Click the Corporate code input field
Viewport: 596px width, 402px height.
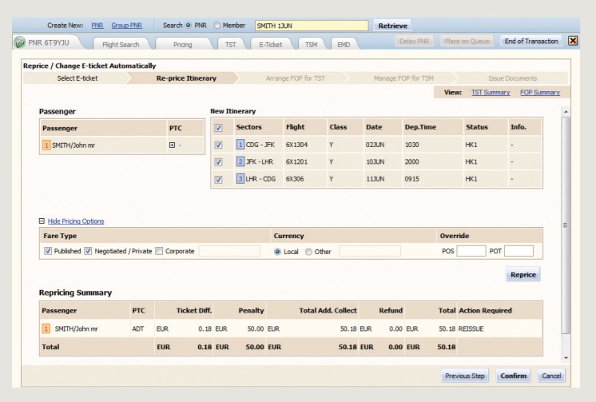click(x=229, y=251)
